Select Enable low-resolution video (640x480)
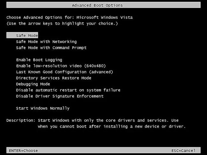Screen dimensions: 207x155 [61, 66]
